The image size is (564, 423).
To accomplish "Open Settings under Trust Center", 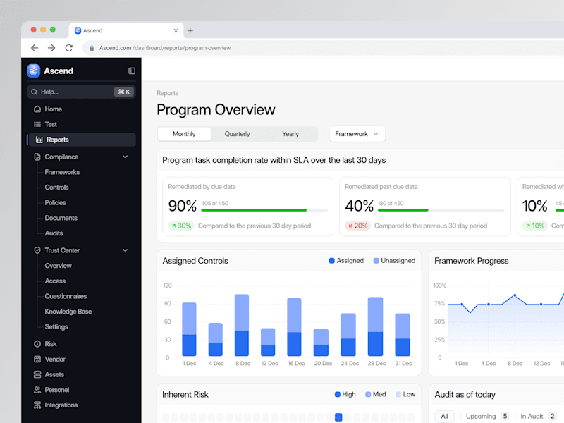I will (x=56, y=326).
